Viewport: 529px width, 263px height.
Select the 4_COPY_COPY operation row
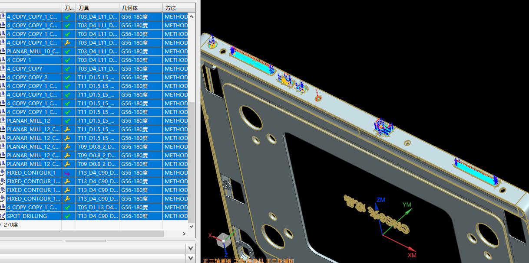click(x=25, y=68)
